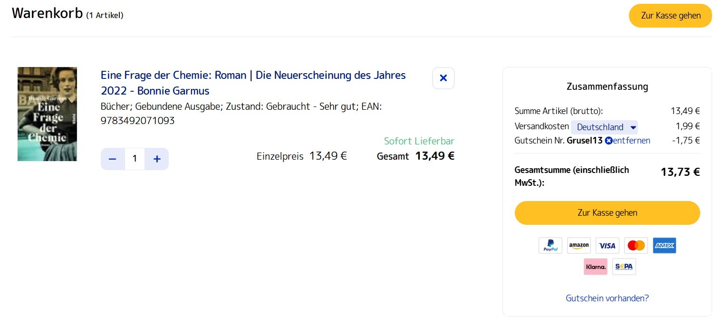Remove the book from the cart

[443, 78]
